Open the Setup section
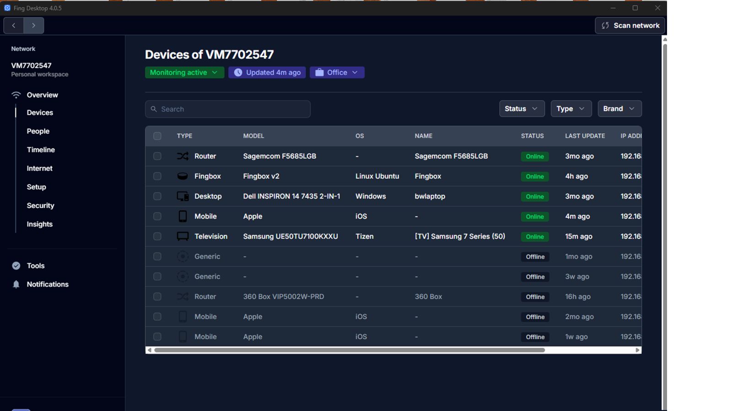The height and width of the screenshot is (411, 732). pos(36,187)
